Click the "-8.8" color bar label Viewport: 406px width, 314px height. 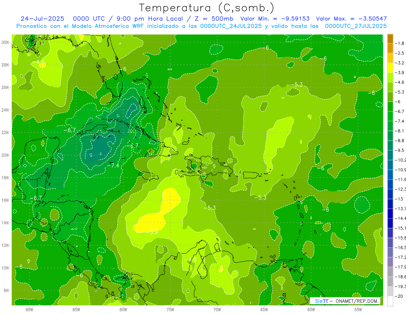coord(400,141)
